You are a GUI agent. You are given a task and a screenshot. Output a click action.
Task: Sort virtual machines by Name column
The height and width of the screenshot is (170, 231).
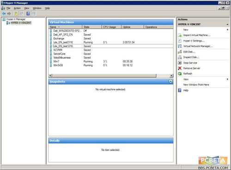(x=65, y=27)
